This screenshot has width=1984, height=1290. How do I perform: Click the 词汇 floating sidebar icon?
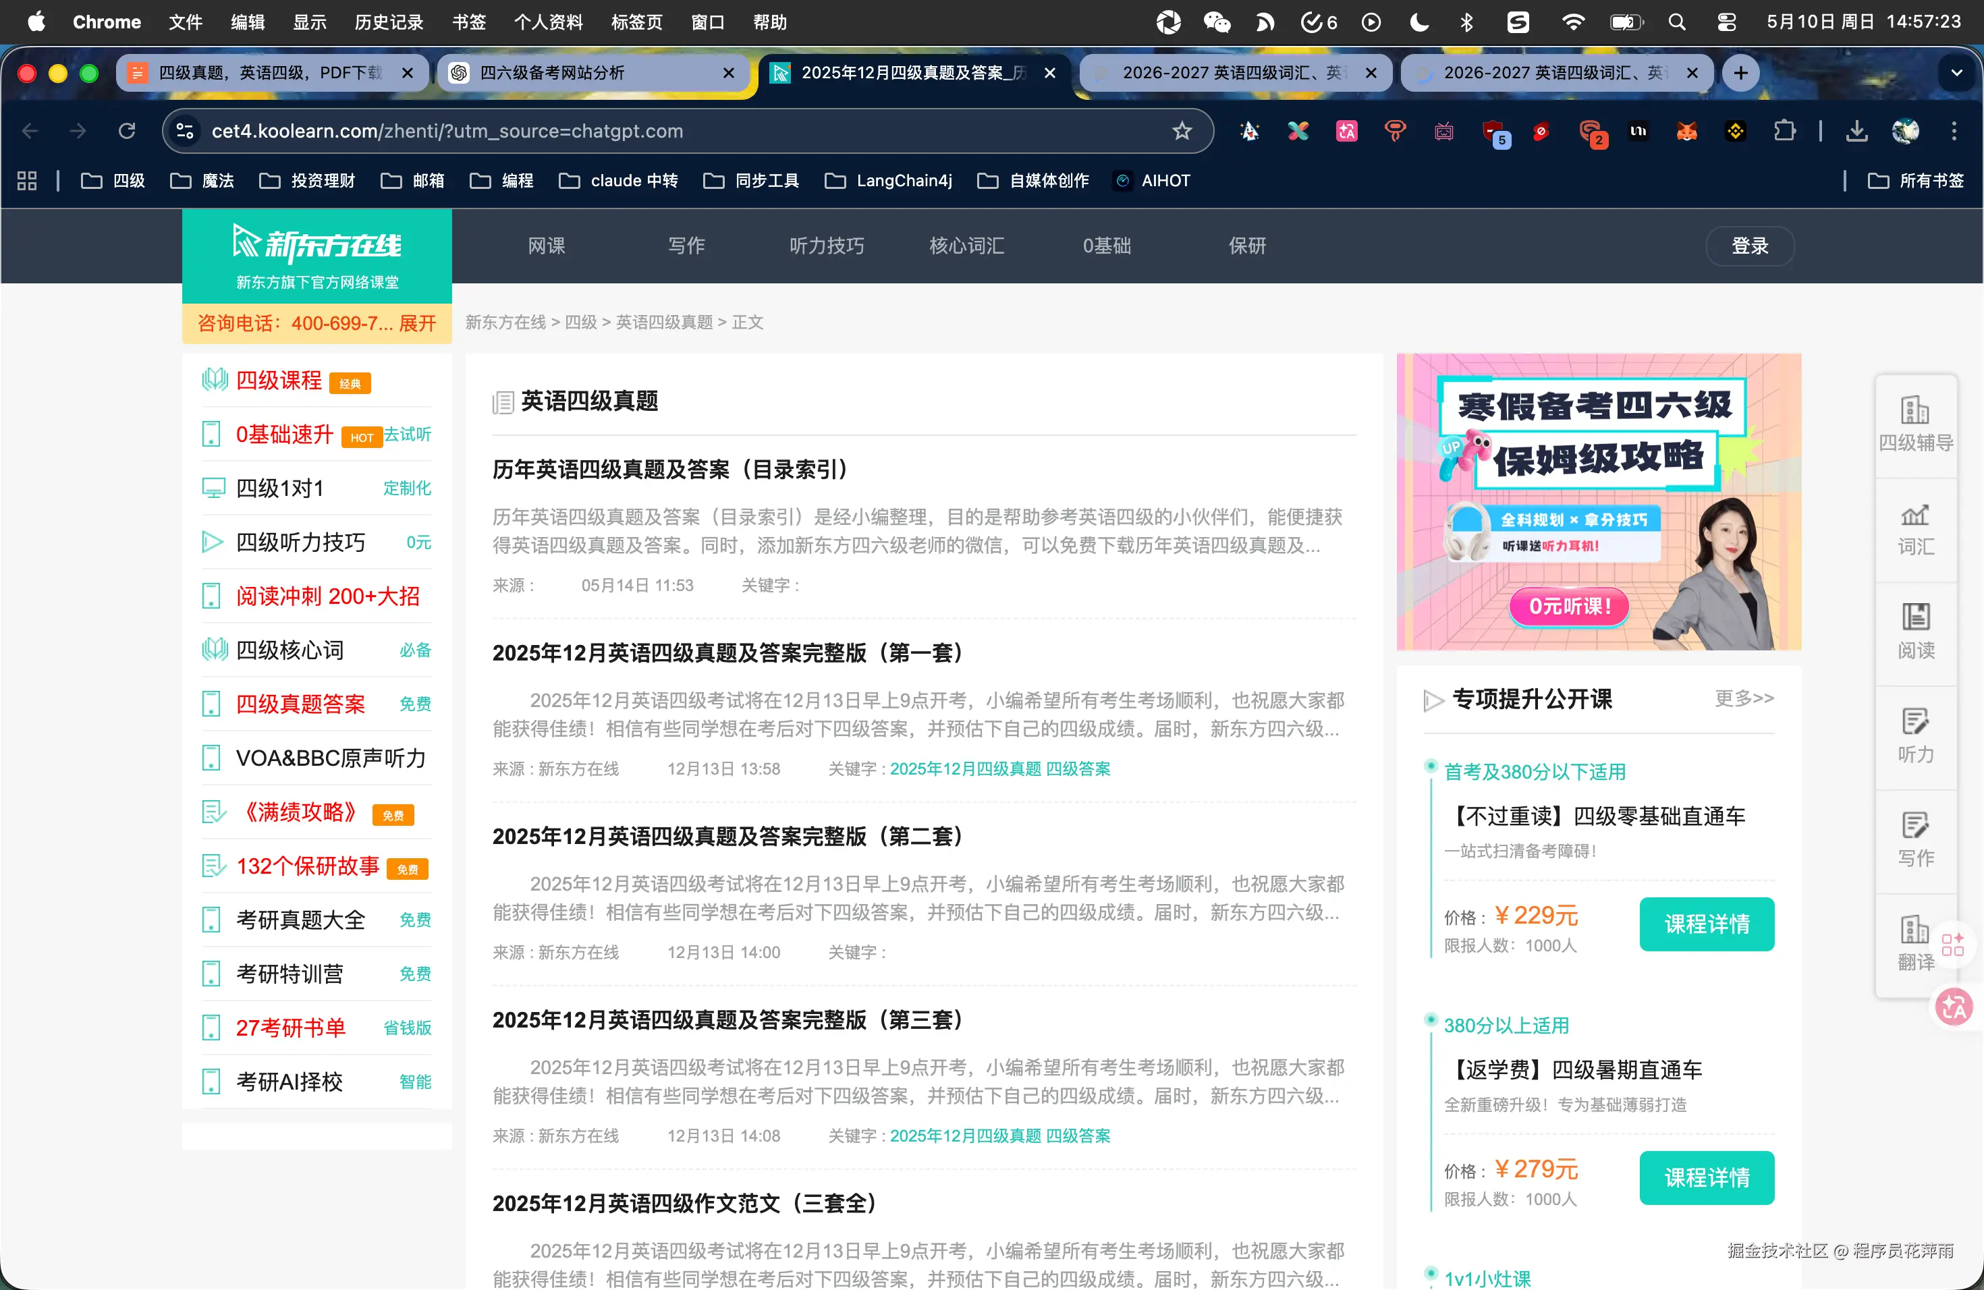[x=1914, y=529]
